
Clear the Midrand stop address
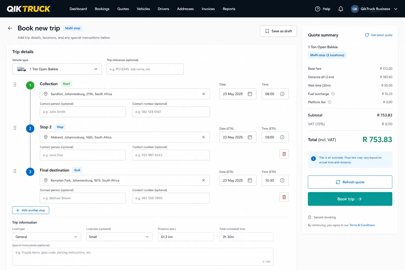tap(204, 137)
